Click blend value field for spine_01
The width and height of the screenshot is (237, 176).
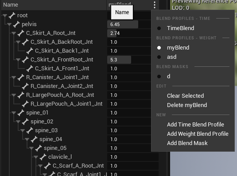129,113
